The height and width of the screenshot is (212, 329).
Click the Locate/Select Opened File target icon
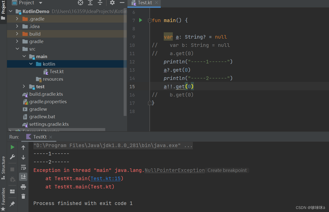[80, 3]
